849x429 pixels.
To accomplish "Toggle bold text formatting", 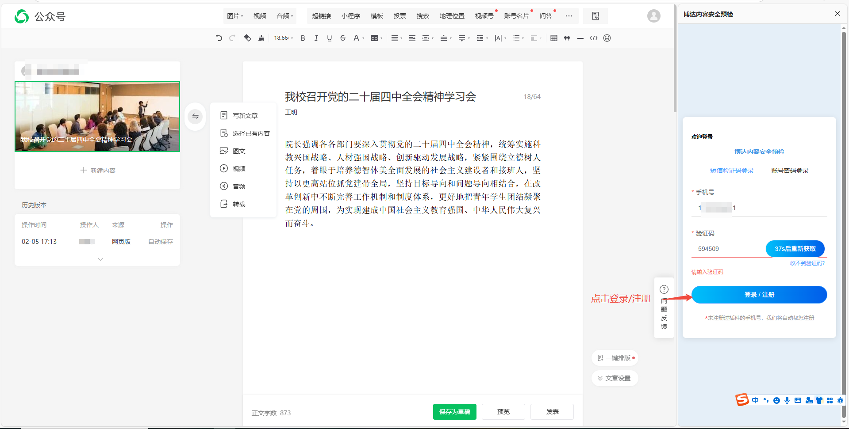I will click(x=303, y=38).
